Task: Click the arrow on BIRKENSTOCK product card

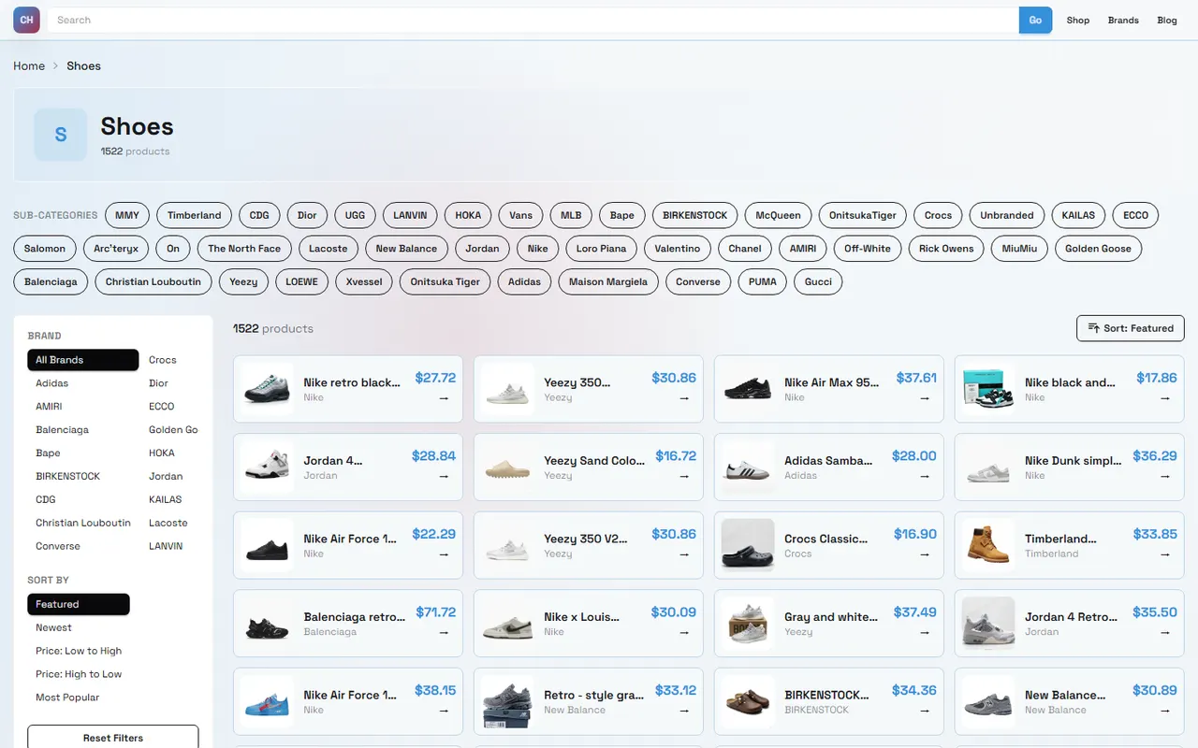Action: (x=925, y=710)
